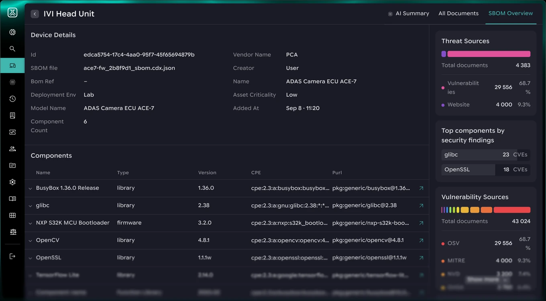
Task: Select the OpenSSL 18 CVEs bar
Action: coord(486,170)
